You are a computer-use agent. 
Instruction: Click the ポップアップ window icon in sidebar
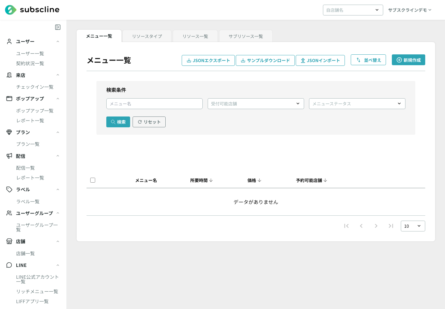tap(9, 99)
